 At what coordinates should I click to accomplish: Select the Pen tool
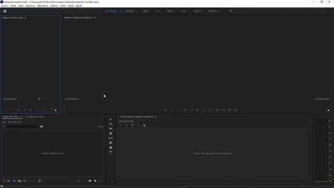pyautogui.click(x=111, y=143)
